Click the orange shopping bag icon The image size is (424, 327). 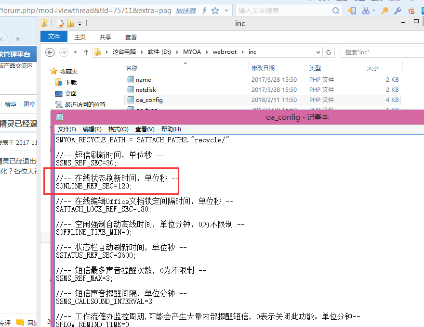coord(411,11)
